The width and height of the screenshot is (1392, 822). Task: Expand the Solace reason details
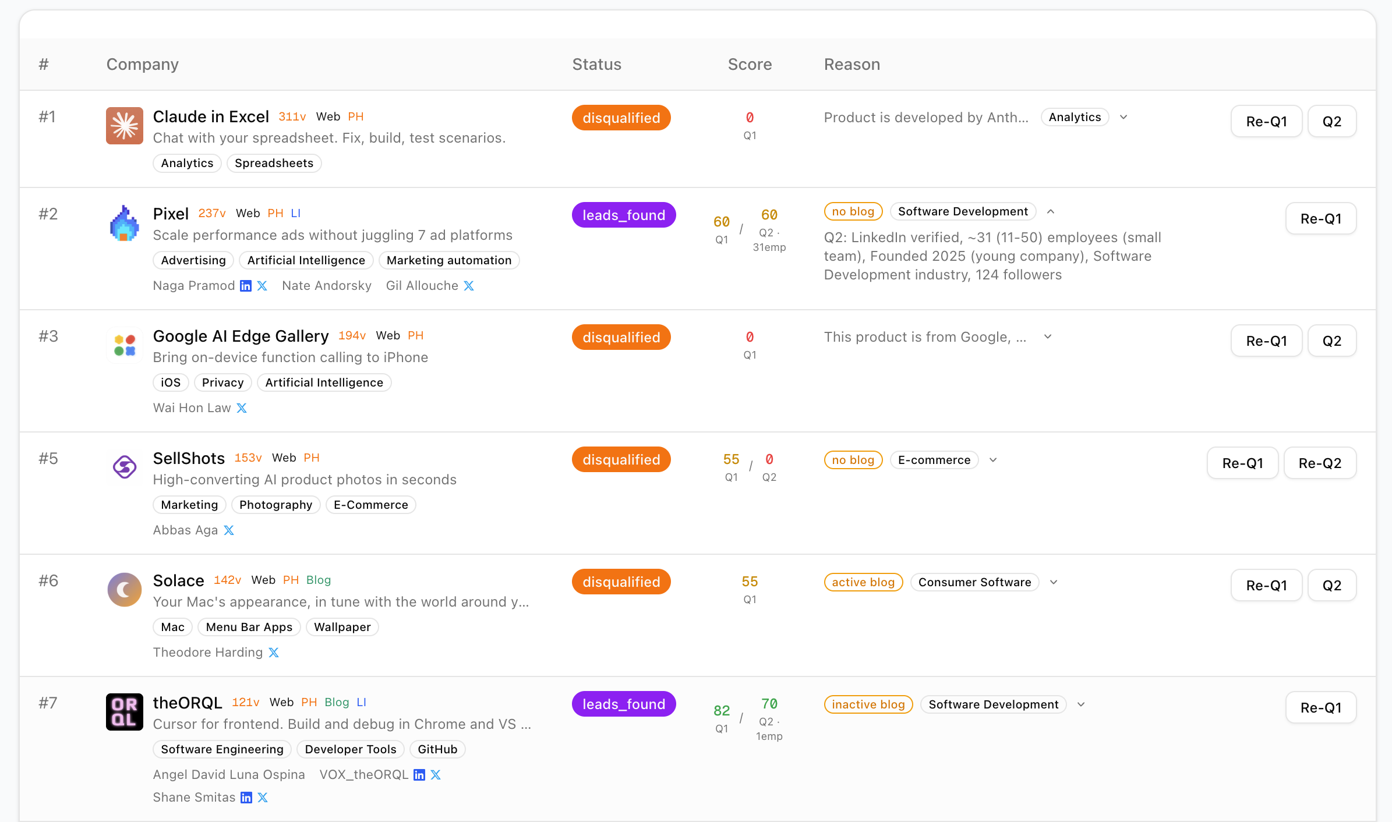1054,582
